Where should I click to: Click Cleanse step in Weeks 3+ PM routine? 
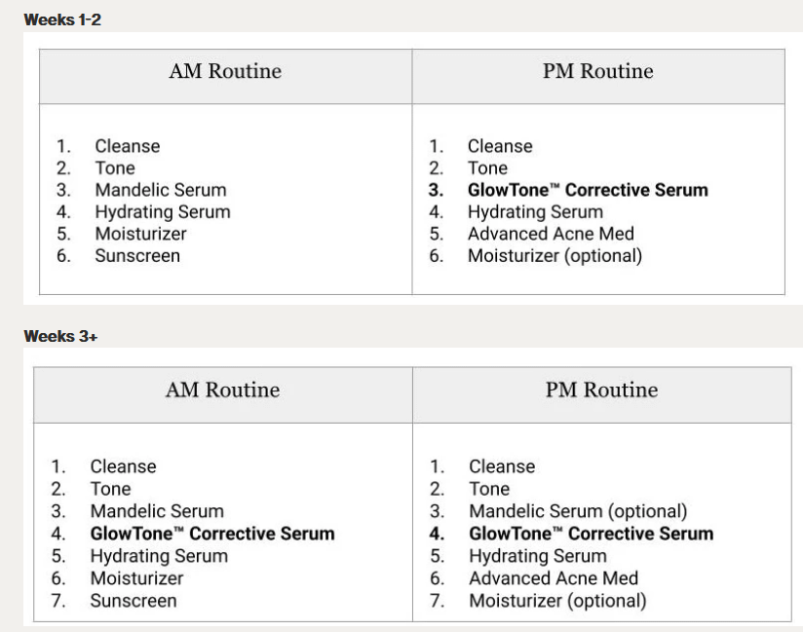point(502,466)
